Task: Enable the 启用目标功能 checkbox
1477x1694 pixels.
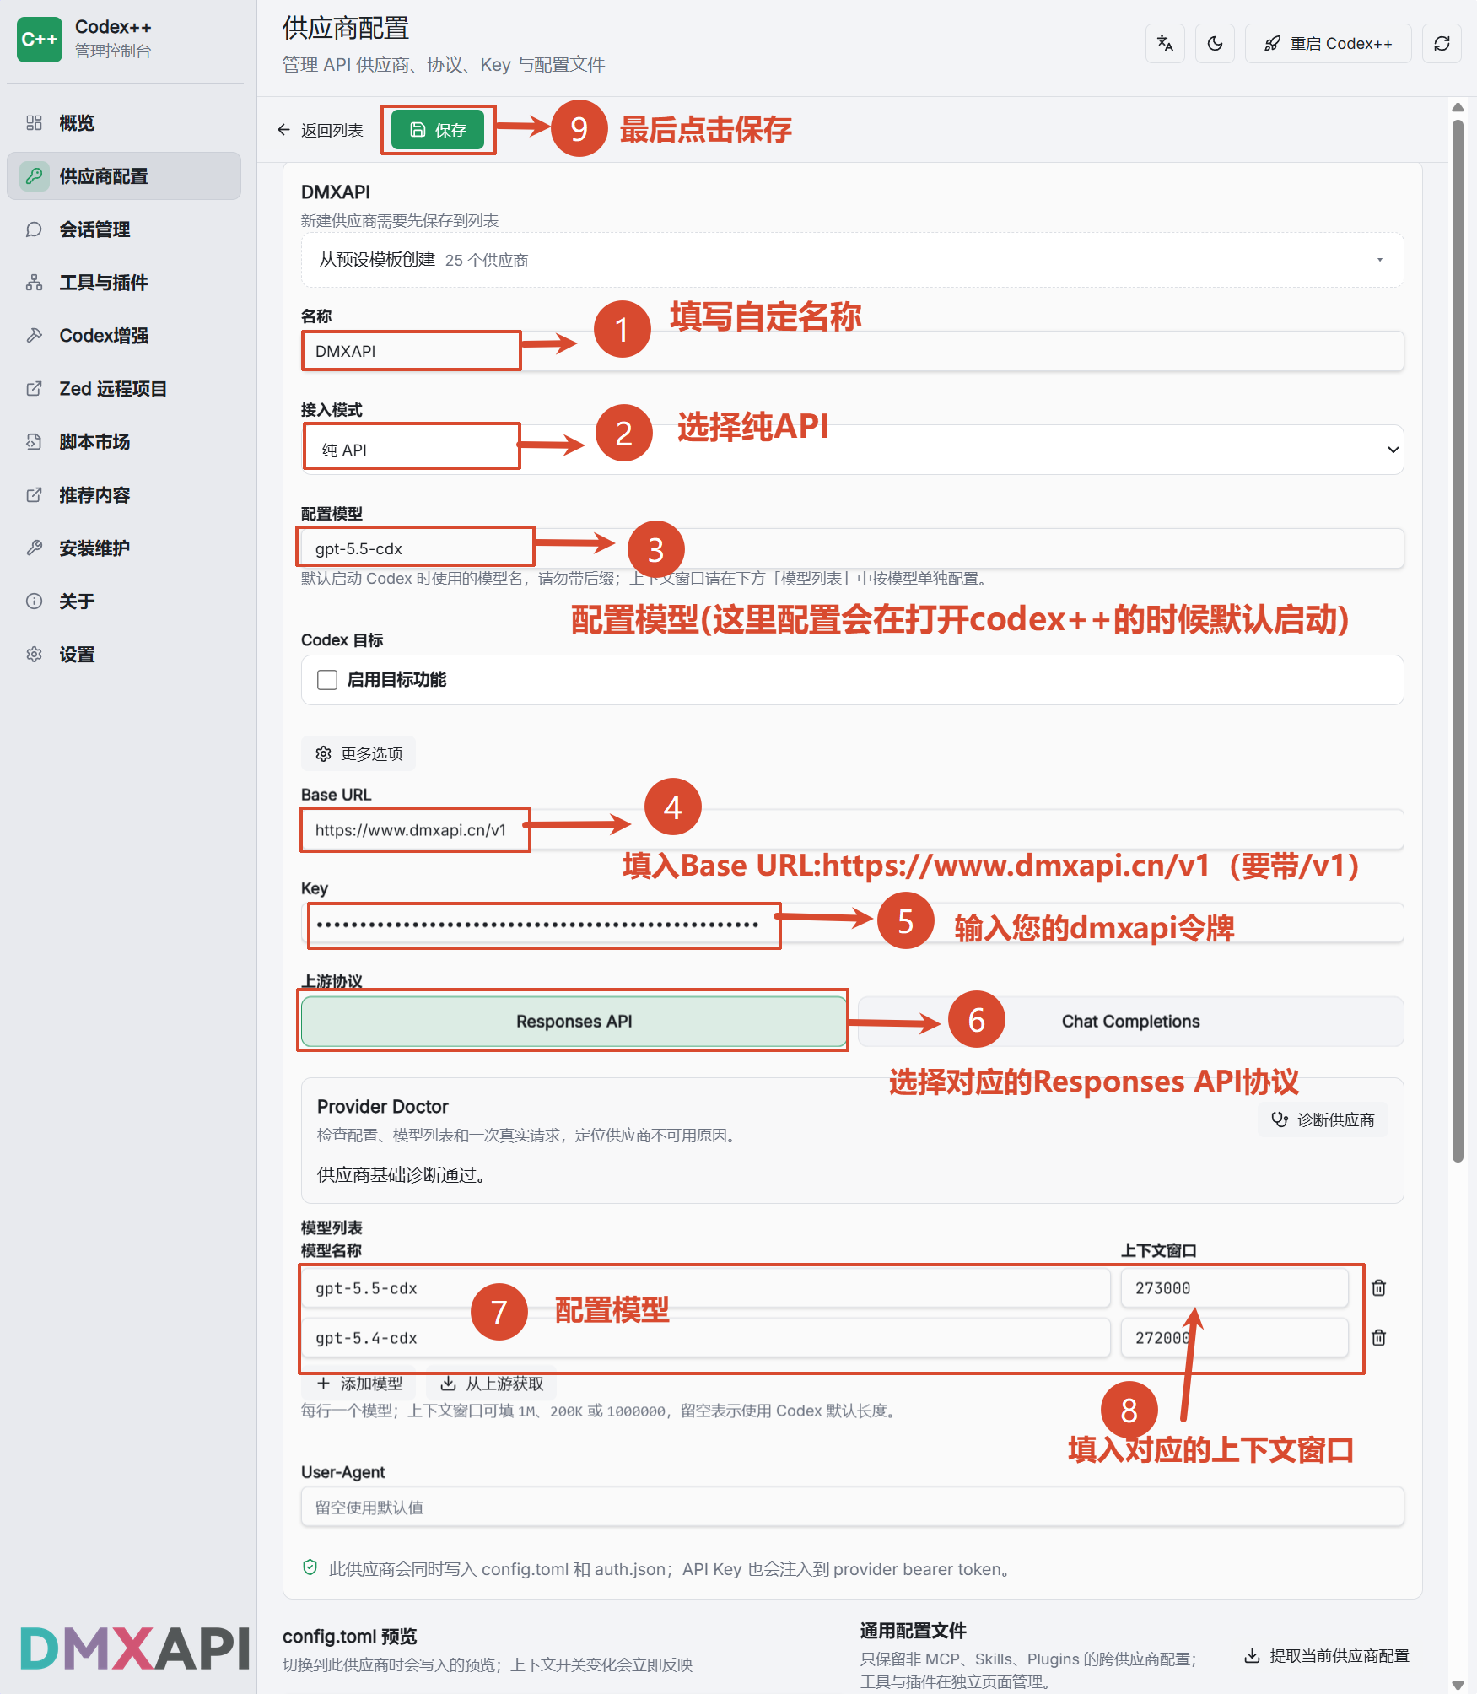Action: point(327,680)
